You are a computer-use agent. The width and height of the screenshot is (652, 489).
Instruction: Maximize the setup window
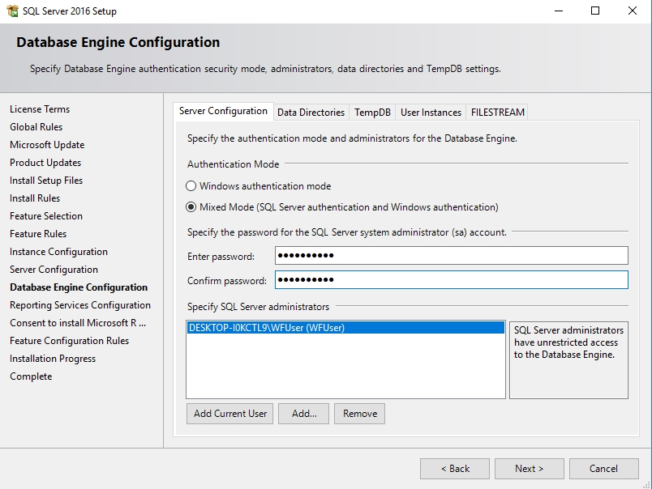(x=595, y=11)
